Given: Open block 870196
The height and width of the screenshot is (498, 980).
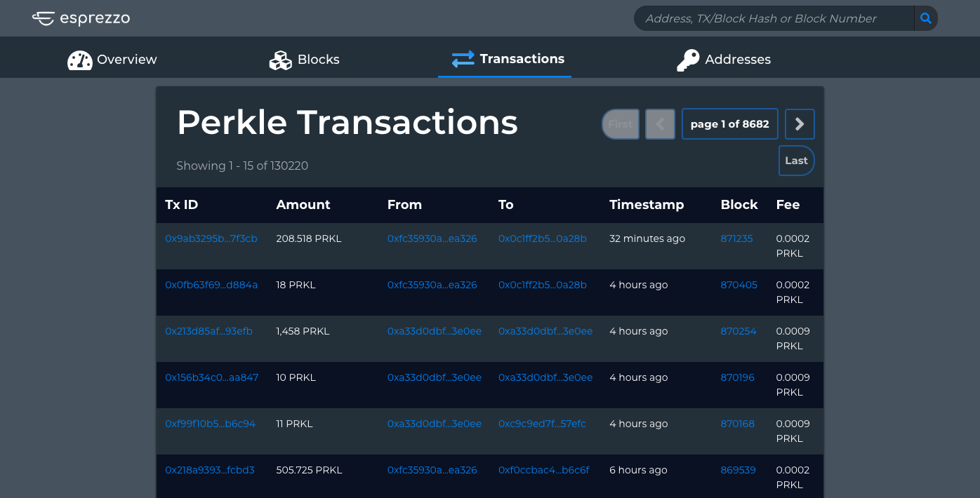Looking at the screenshot, I should pyautogui.click(x=737, y=377).
